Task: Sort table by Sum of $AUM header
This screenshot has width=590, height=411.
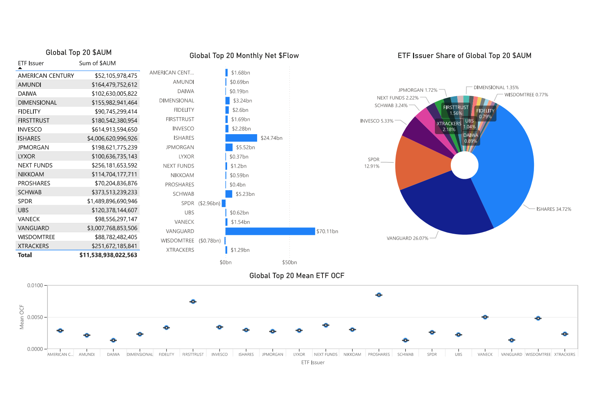Action: point(97,63)
